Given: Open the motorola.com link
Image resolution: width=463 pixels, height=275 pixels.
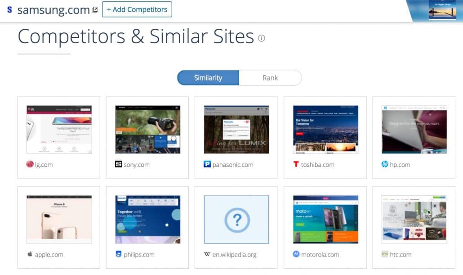Looking at the screenshot, I should point(320,255).
